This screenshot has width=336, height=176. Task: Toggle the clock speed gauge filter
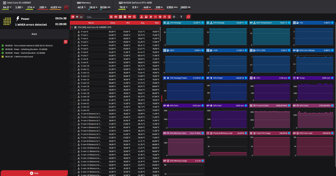[x=165, y=17]
